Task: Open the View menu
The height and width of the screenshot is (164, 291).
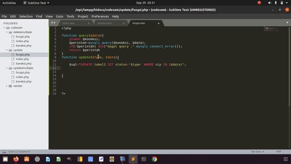Action: coord(49,16)
